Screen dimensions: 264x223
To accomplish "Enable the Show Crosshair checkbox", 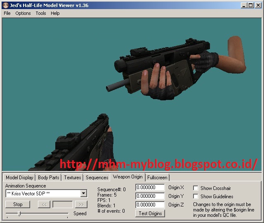I will pos(196,188).
